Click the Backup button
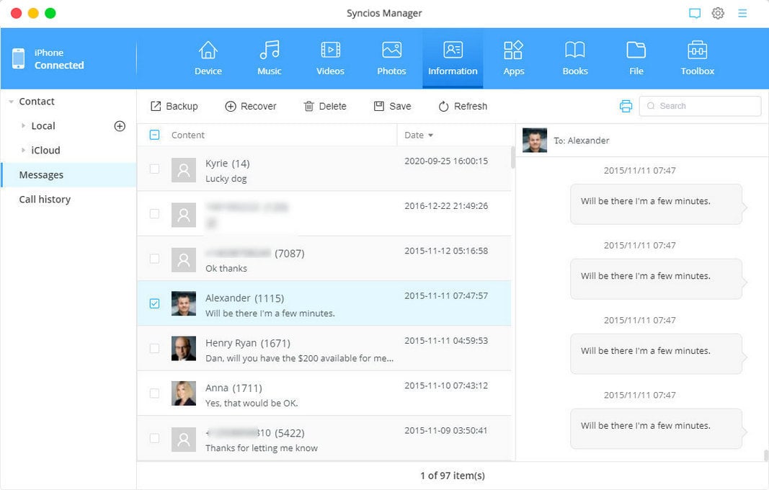Viewport: 769px width, 490px height. 174,106
